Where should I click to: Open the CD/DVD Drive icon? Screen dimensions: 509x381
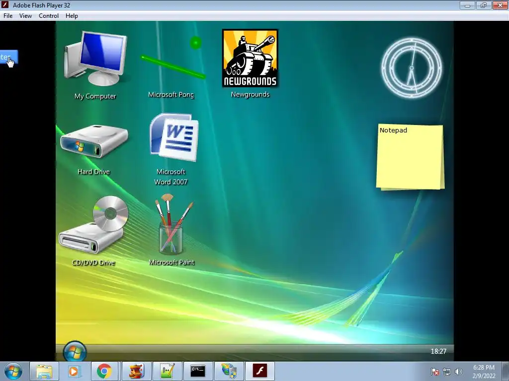pos(94,225)
